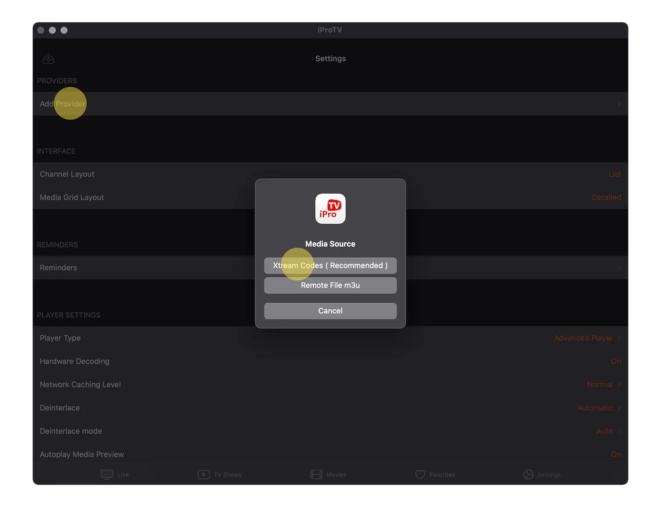Open the Movies tab
Image resolution: width=661 pixels, height=528 pixels.
click(x=328, y=475)
